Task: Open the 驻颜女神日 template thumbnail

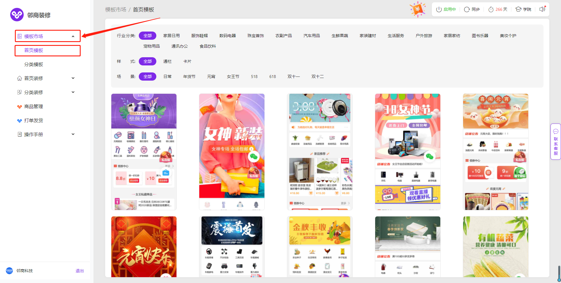Action: coord(144,152)
